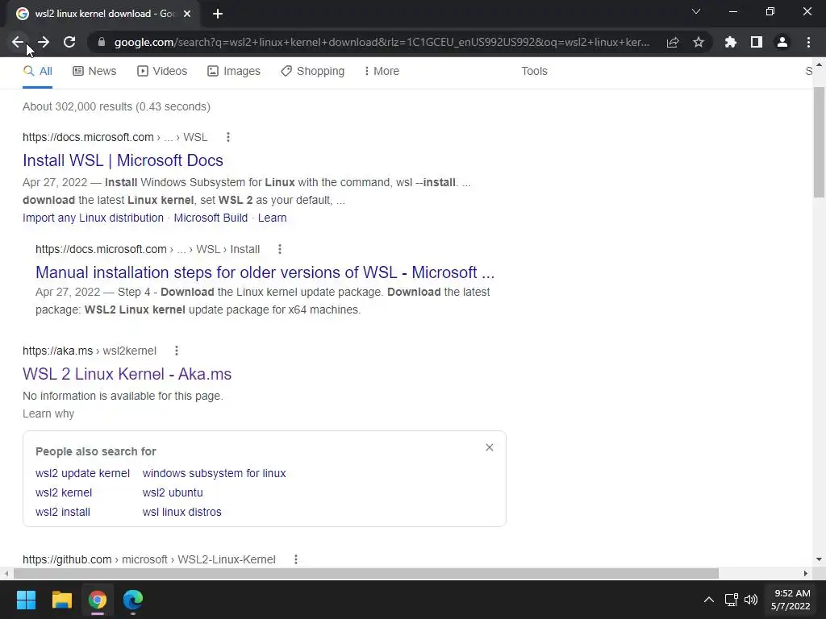The height and width of the screenshot is (619, 826).
Task: Open options for github WSL2-Linux-Kernel result
Action: click(x=296, y=559)
